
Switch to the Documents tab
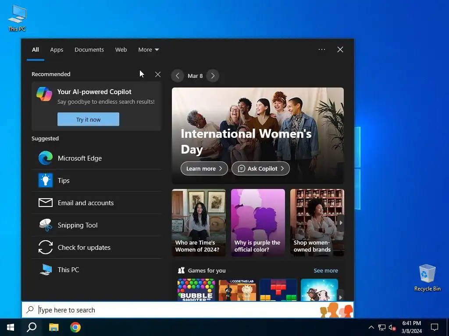coord(89,50)
